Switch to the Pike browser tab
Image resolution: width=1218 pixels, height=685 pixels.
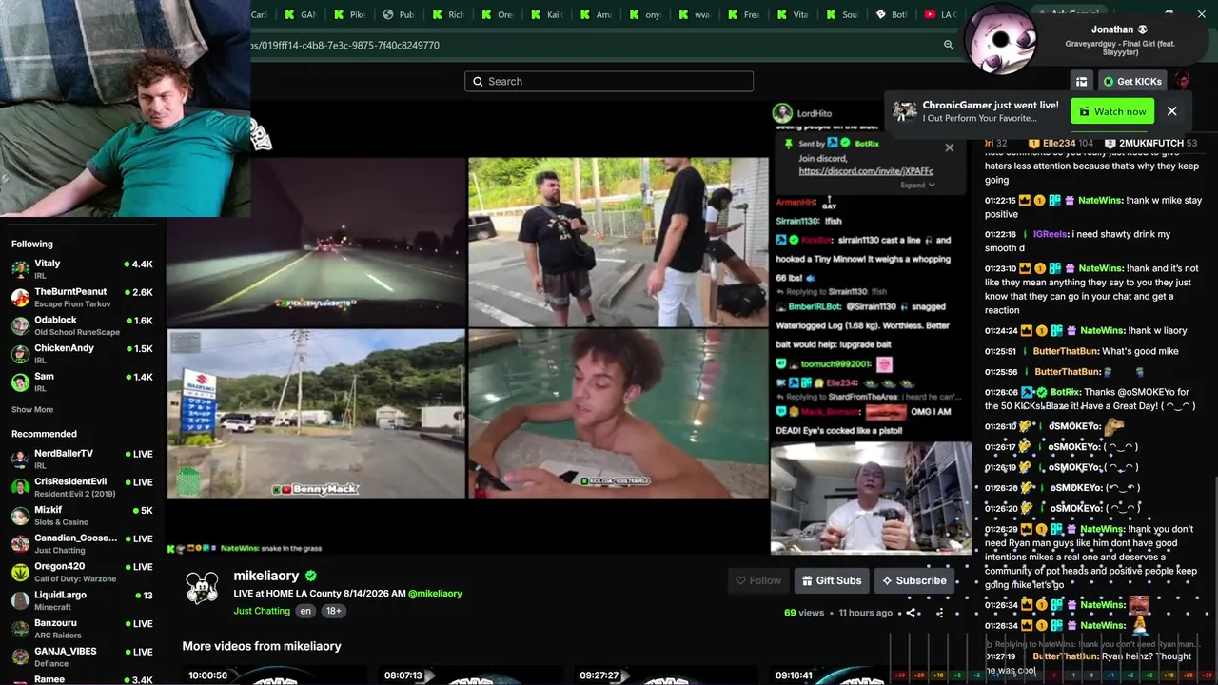[351, 14]
